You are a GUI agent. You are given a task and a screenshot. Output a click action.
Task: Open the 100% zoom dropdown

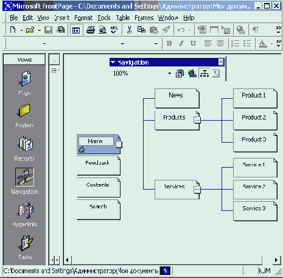(170, 73)
